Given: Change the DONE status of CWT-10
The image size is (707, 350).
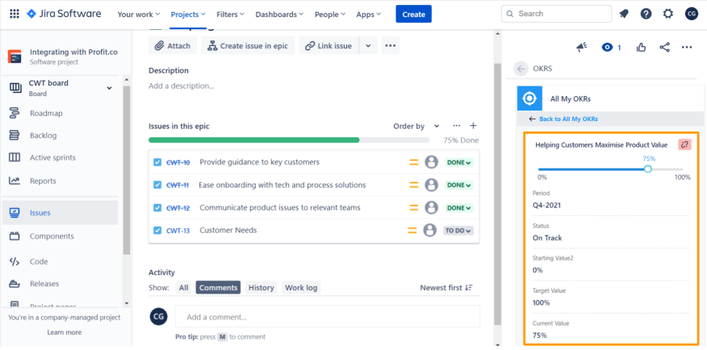Looking at the screenshot, I should (459, 162).
